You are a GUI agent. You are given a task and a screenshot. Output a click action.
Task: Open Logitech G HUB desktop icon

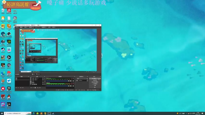[9, 59]
